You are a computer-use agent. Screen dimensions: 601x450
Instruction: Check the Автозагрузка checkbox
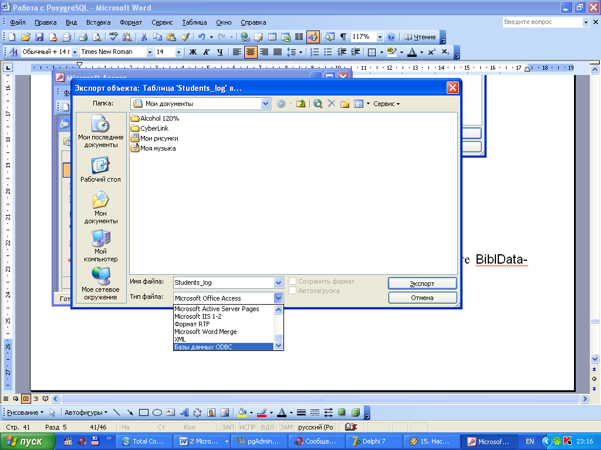292,291
